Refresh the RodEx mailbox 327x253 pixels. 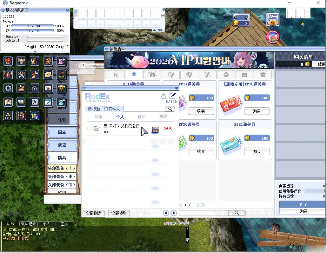pyautogui.click(x=164, y=96)
